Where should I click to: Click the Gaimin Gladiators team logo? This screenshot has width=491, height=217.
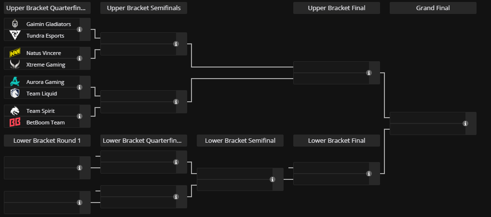pyautogui.click(x=15, y=24)
